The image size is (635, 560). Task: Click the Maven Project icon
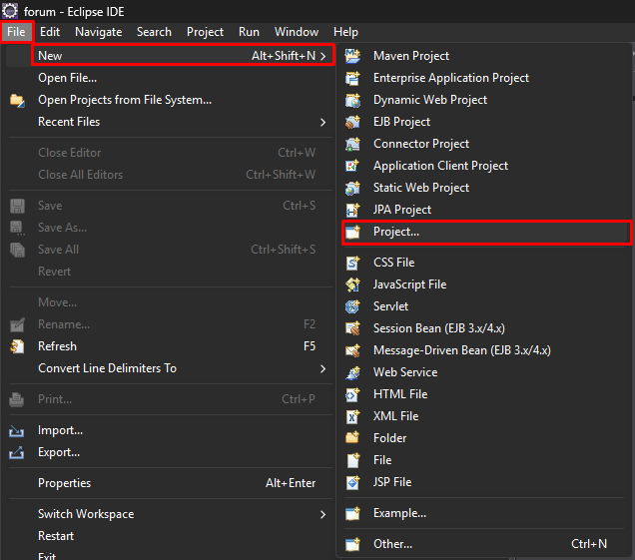(352, 56)
